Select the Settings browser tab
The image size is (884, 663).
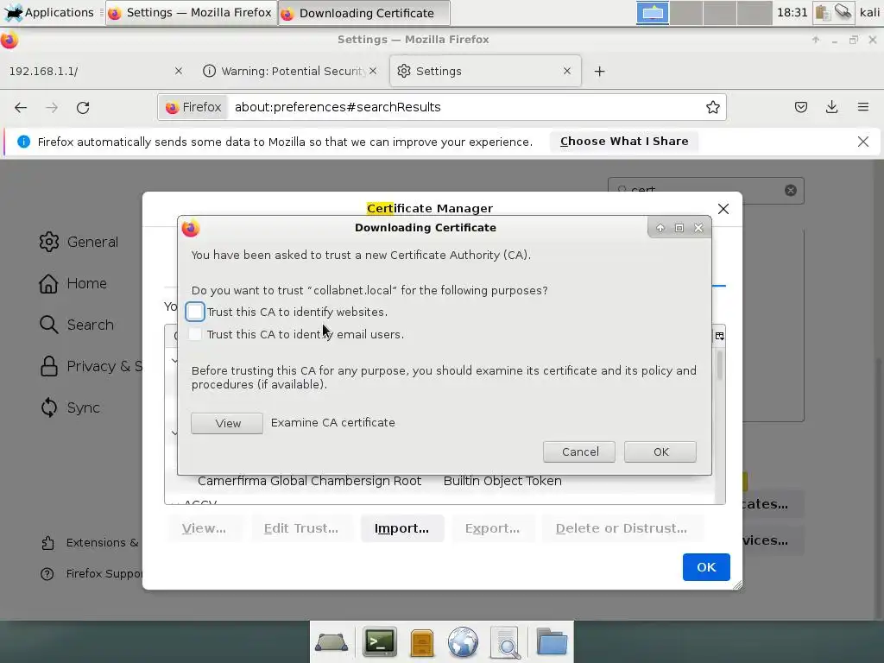[x=485, y=71]
